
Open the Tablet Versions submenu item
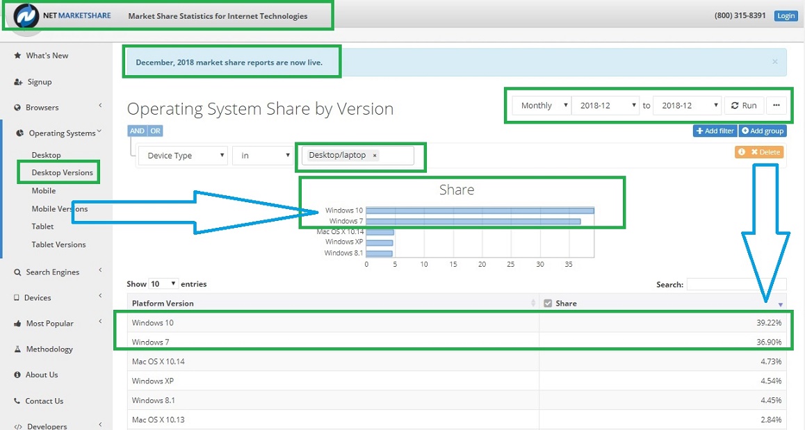(x=58, y=245)
